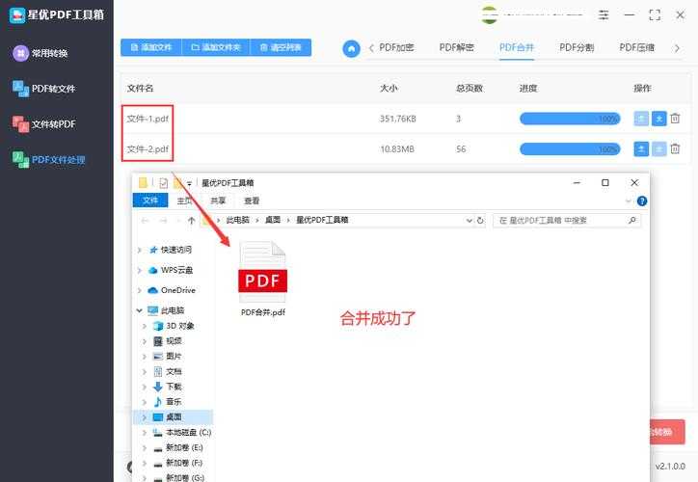The height and width of the screenshot is (482, 698).
Task: Open the 常用转换 sidebar section
Action: point(40,53)
